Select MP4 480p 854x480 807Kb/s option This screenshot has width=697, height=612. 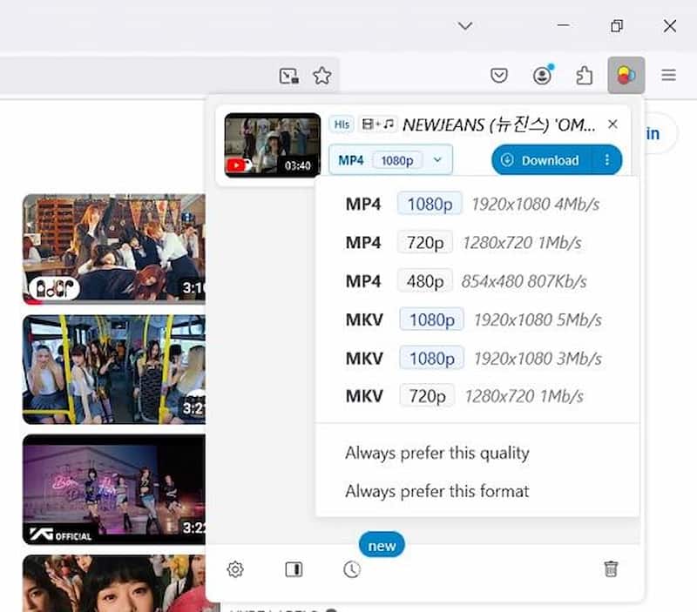pyautogui.click(x=477, y=281)
